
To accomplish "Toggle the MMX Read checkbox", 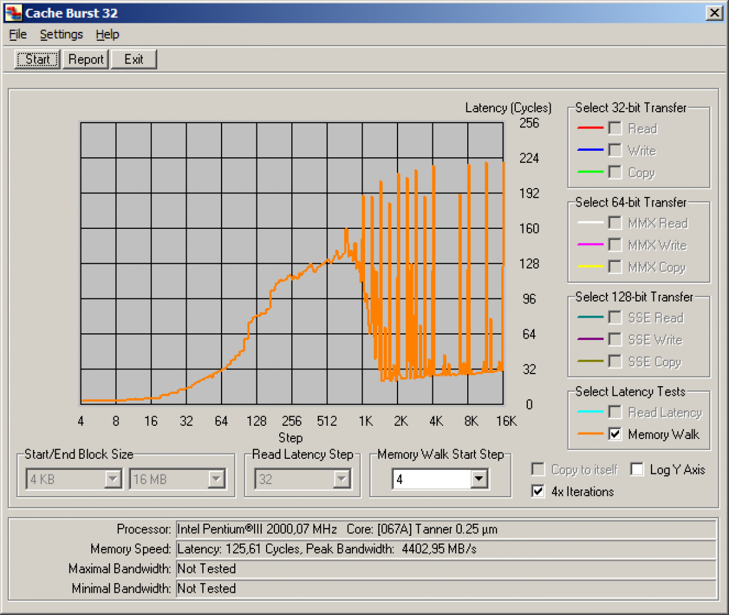I will point(615,223).
